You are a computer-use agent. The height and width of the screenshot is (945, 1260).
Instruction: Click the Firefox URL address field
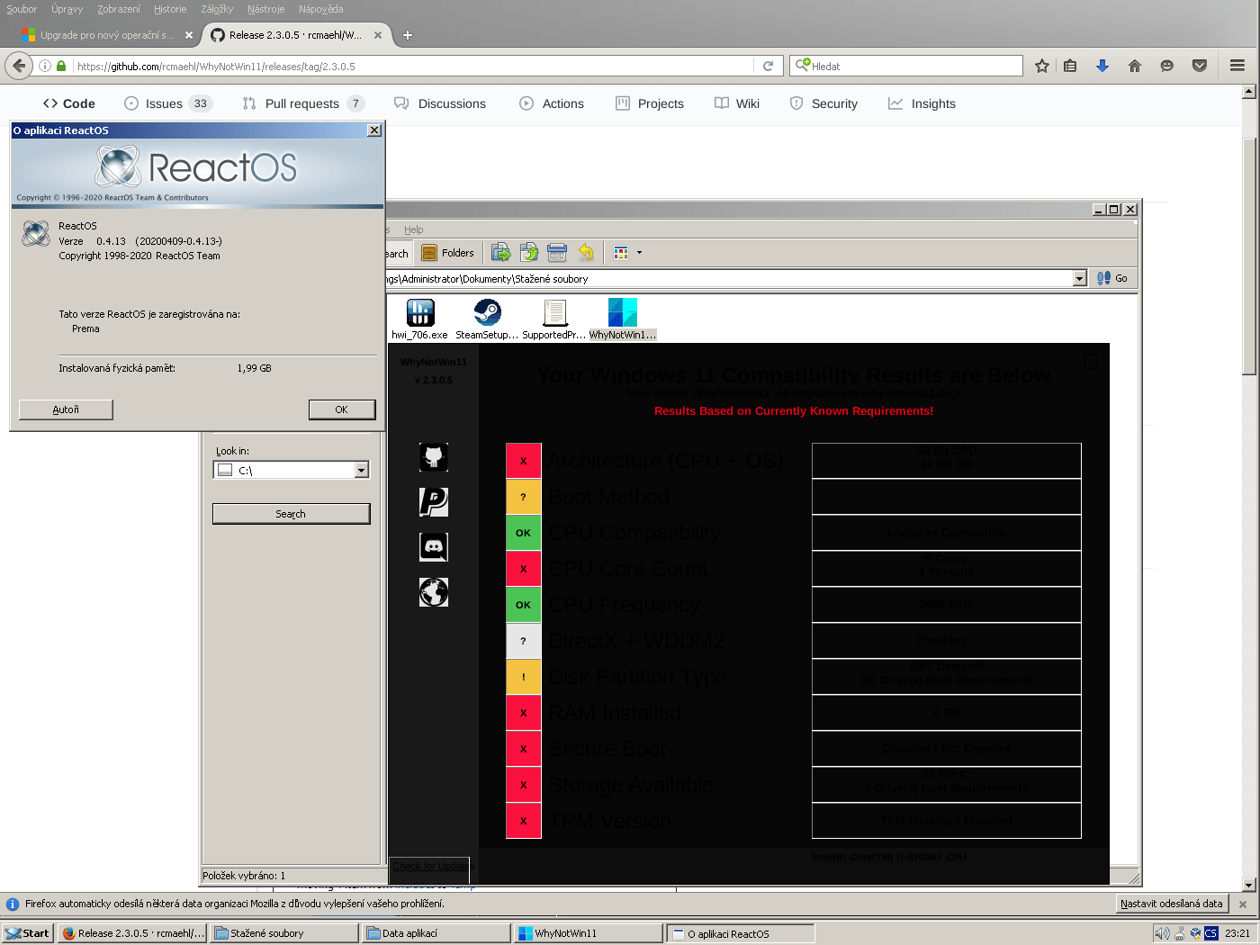414,66
